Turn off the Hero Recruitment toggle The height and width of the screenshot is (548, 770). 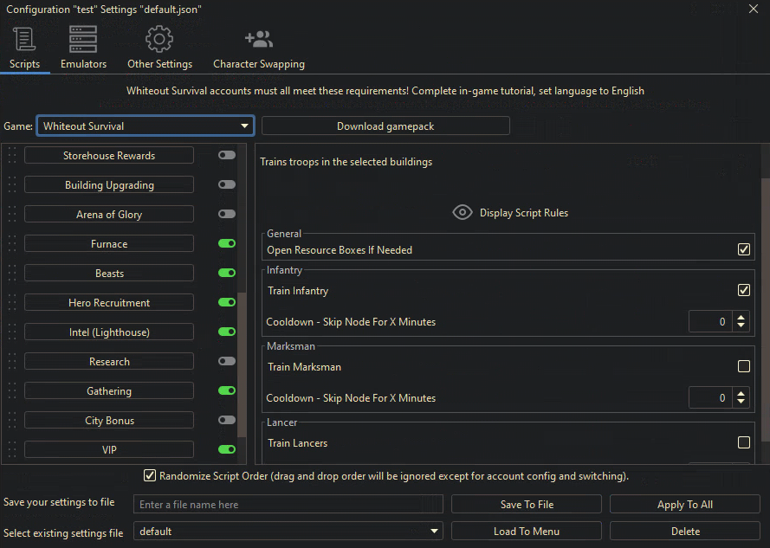click(x=227, y=302)
